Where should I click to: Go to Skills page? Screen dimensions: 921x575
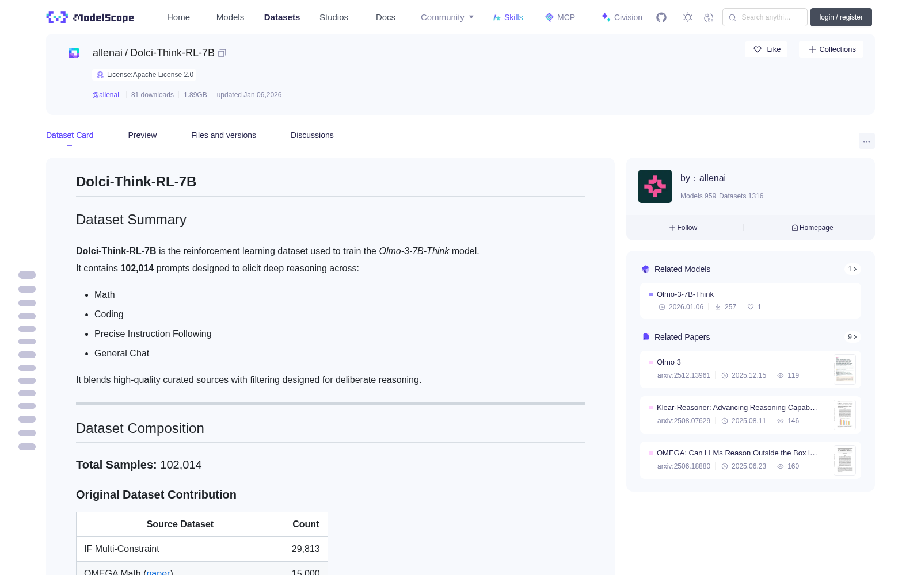(x=508, y=17)
